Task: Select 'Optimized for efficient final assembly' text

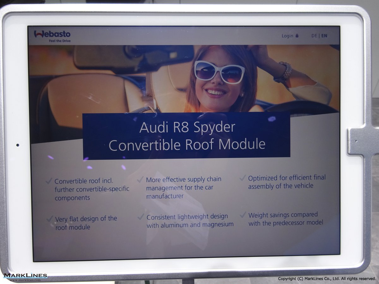Action: (x=286, y=182)
